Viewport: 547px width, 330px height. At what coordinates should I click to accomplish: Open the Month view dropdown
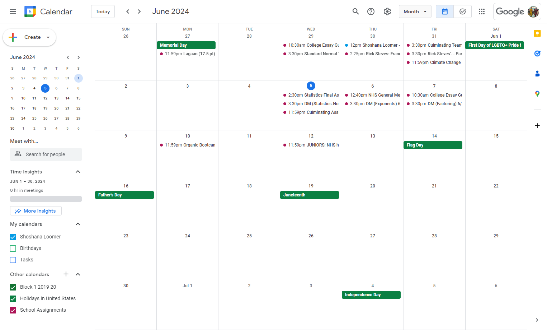415,11
